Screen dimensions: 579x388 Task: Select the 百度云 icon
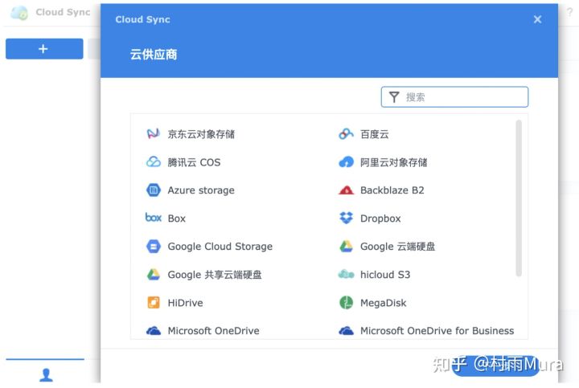[346, 134]
